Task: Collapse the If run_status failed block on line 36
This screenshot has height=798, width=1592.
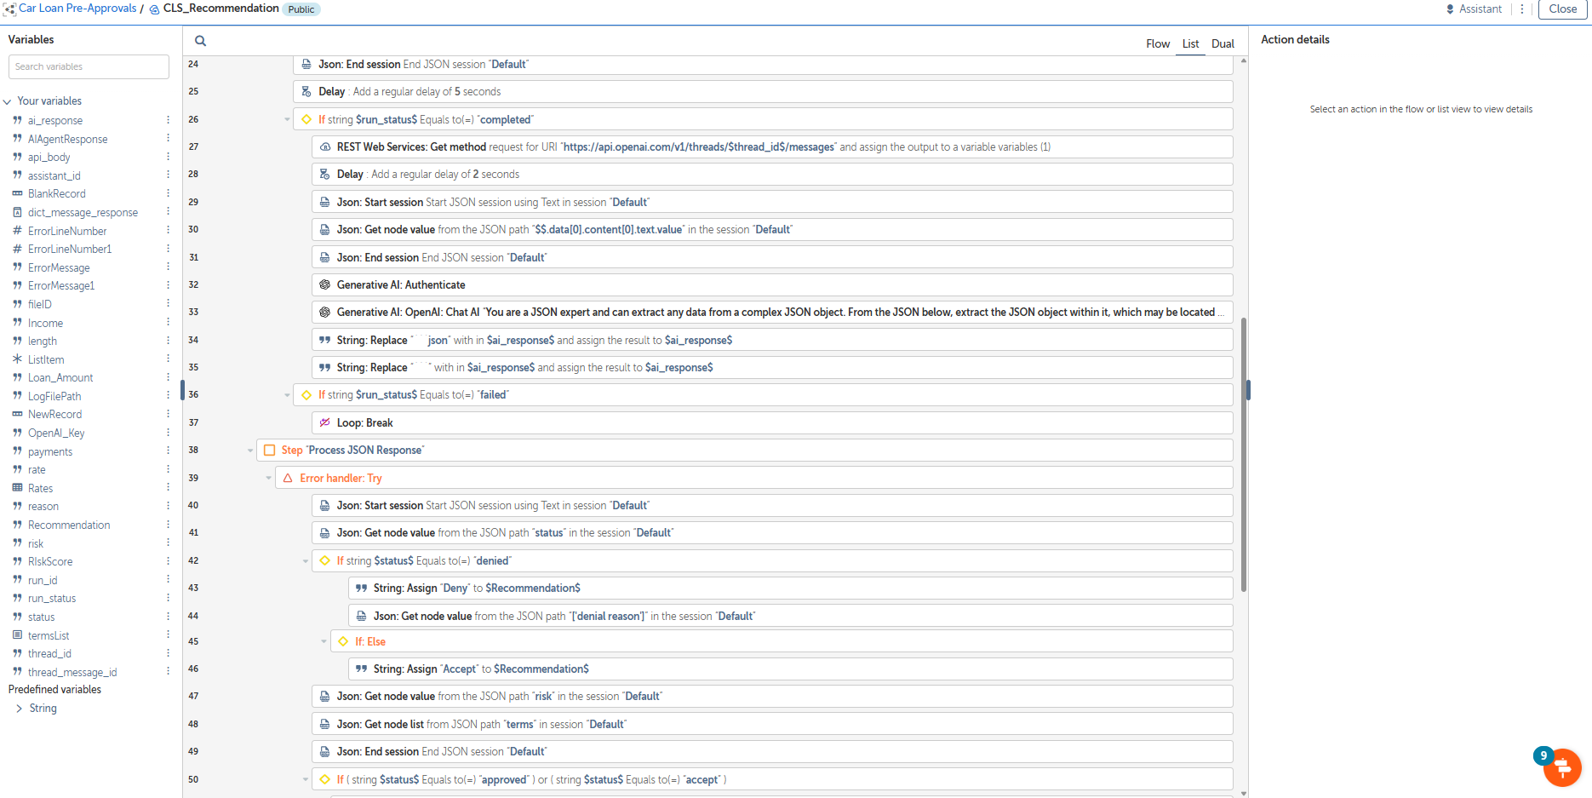Action: pos(287,395)
